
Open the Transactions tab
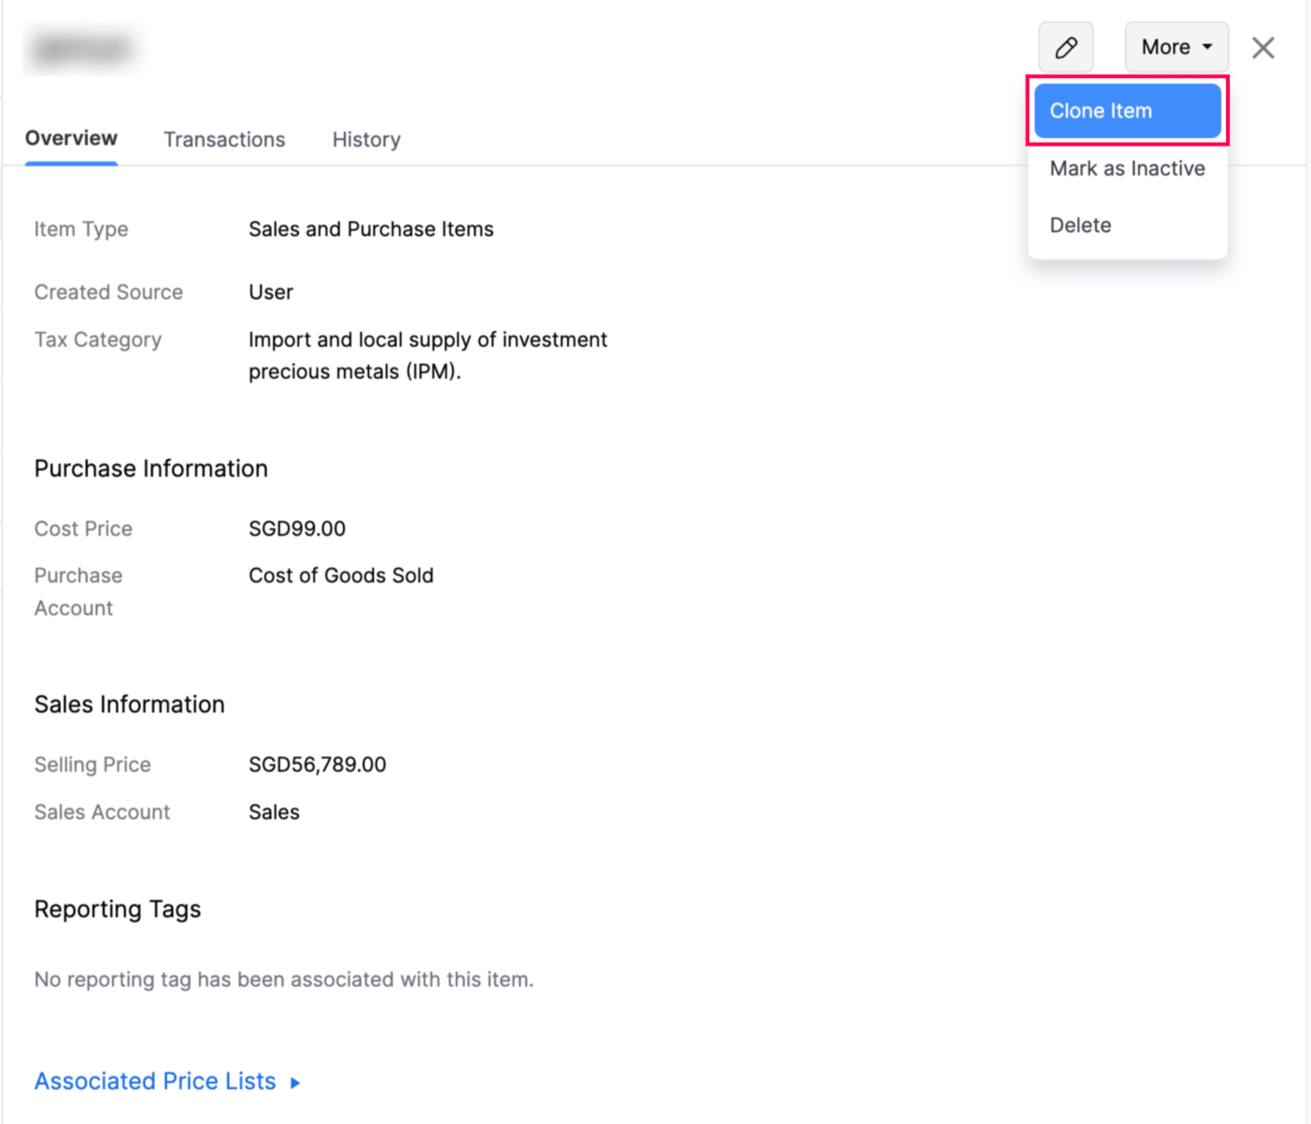(x=224, y=139)
